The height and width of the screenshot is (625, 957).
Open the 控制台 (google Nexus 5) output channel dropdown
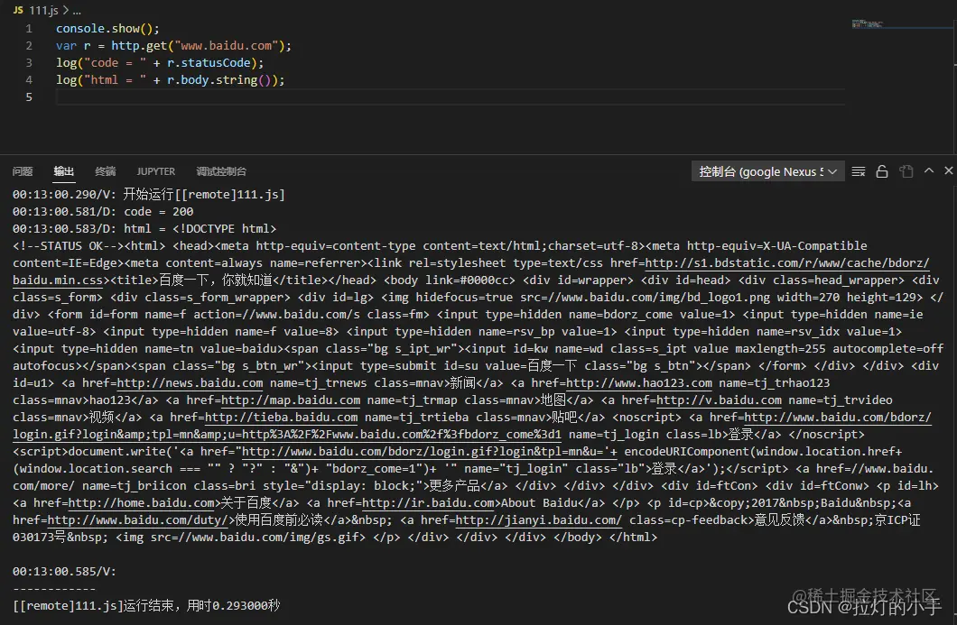767,171
